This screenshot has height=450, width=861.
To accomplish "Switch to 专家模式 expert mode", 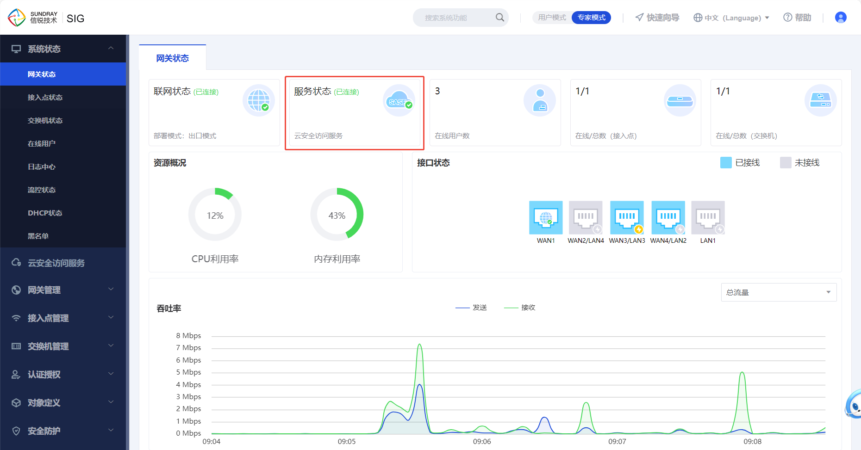I will [592, 18].
